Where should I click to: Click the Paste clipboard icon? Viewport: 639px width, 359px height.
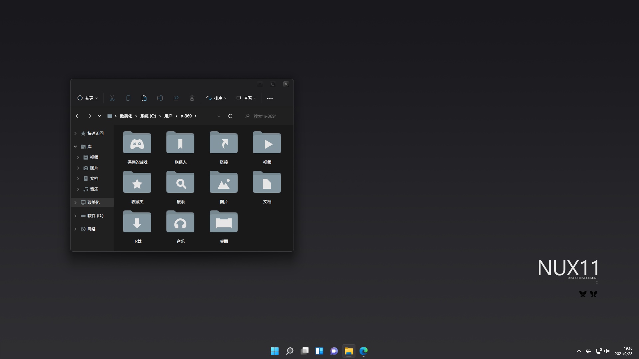(x=144, y=98)
